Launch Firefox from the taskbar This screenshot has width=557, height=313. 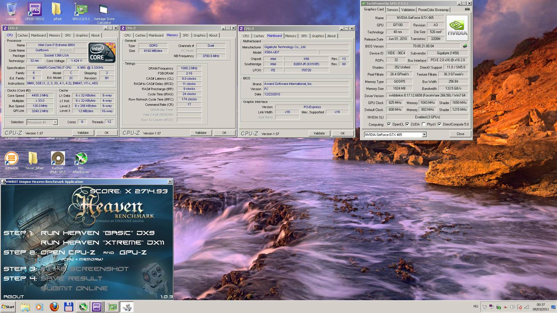click(x=54, y=307)
